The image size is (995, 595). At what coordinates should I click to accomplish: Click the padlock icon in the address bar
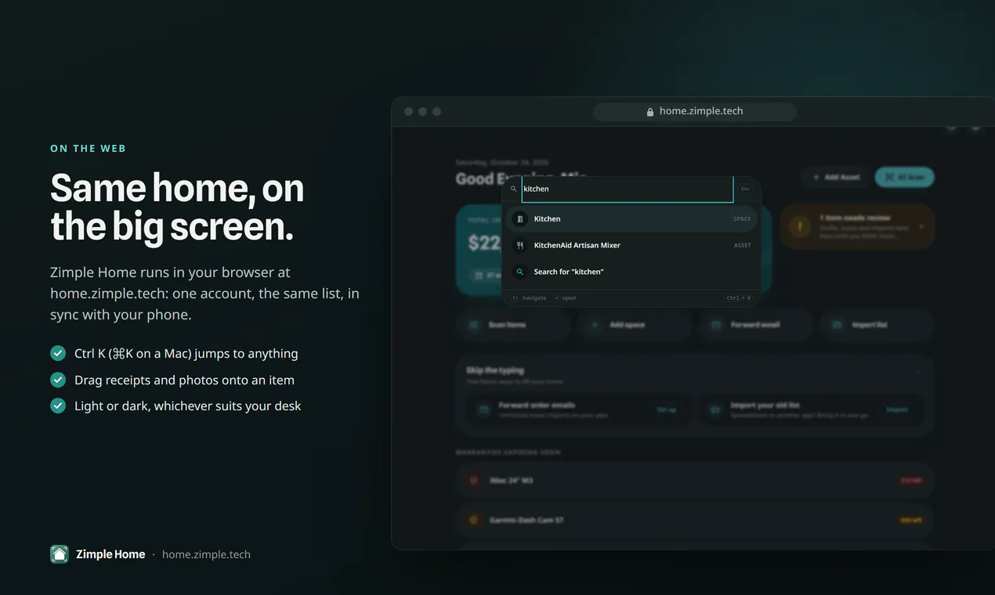click(650, 112)
